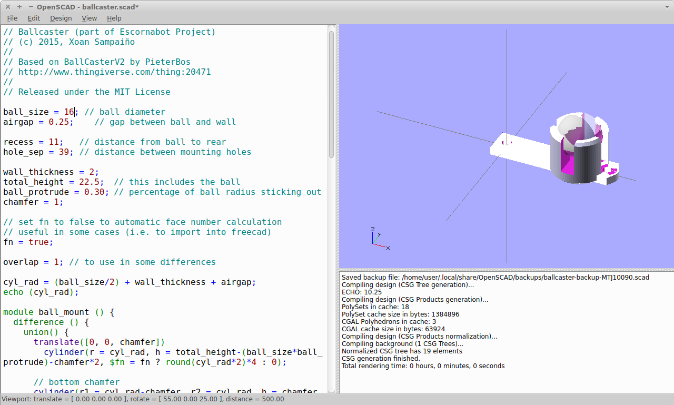
Task: Click the wall_thickness = 2 line
Action: tap(51, 172)
